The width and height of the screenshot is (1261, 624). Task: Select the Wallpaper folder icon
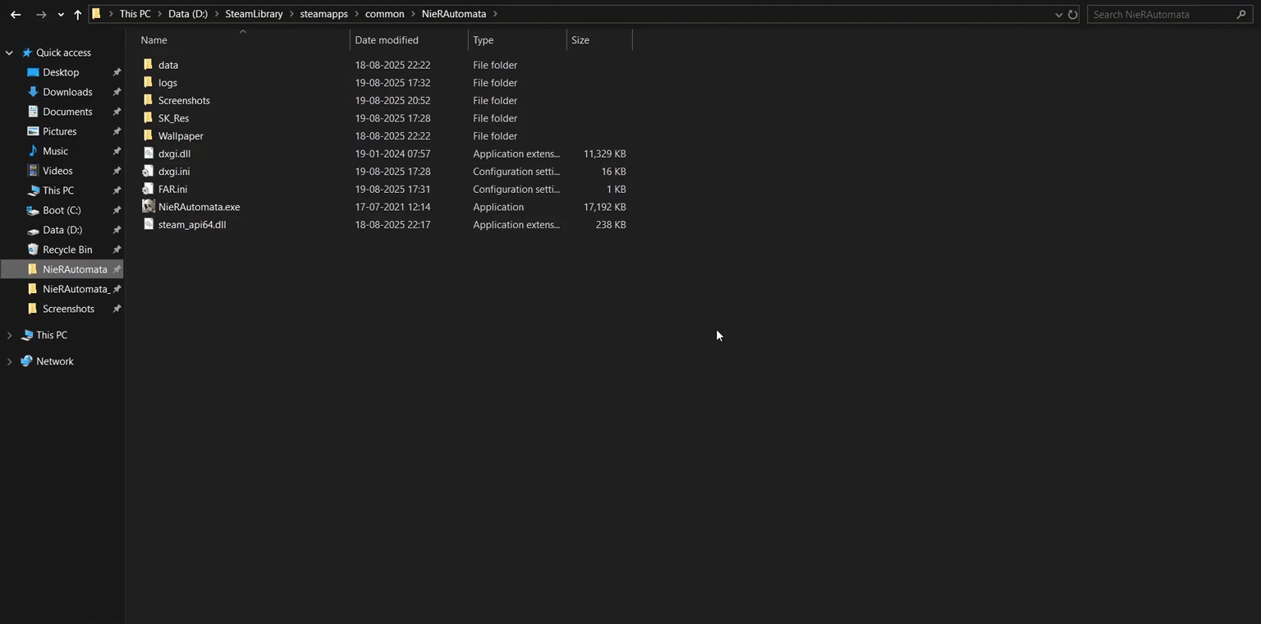[148, 135]
